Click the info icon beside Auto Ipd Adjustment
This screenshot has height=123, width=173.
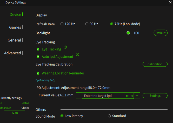pyautogui.click(x=78, y=55)
